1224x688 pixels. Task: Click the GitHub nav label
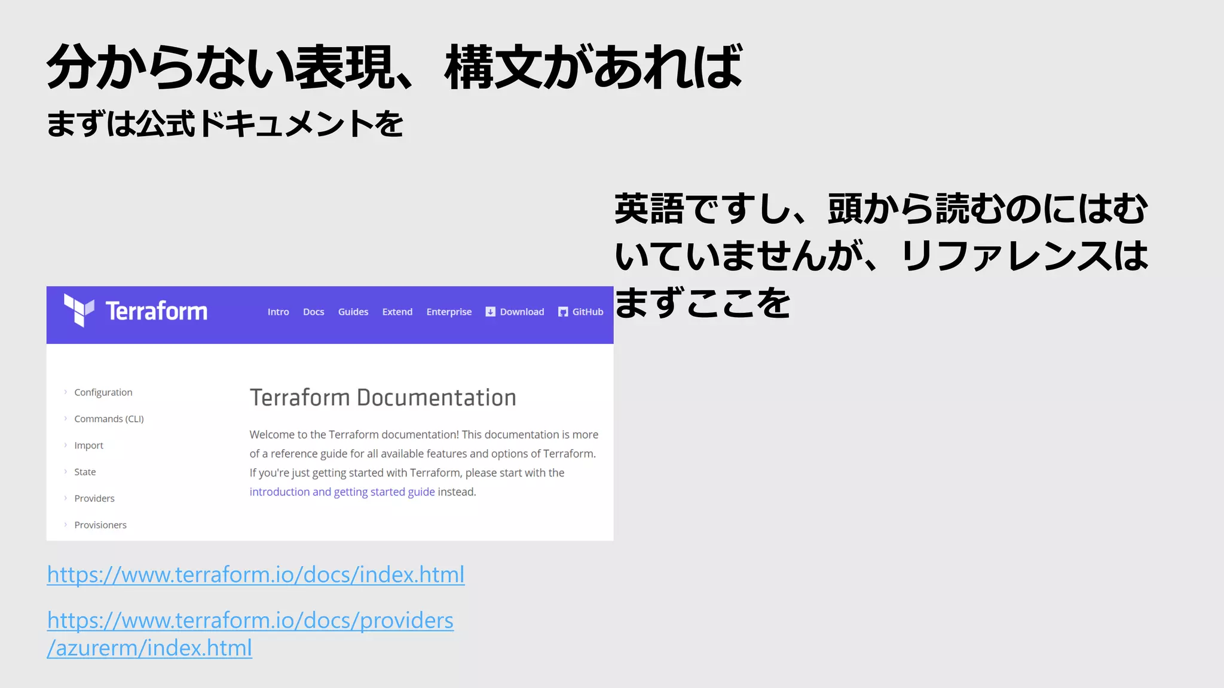pyautogui.click(x=588, y=312)
